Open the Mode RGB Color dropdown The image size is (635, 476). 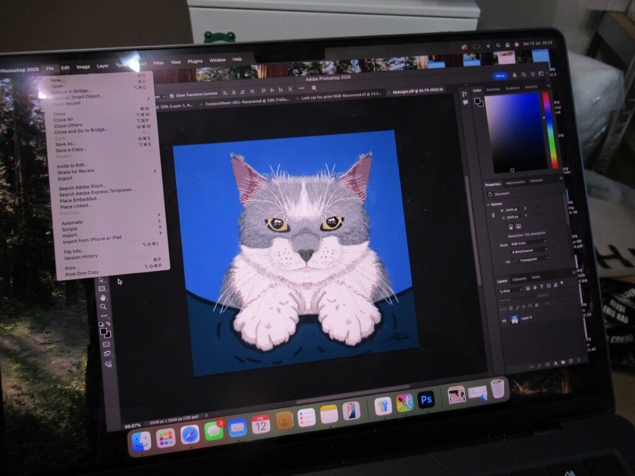(x=529, y=243)
